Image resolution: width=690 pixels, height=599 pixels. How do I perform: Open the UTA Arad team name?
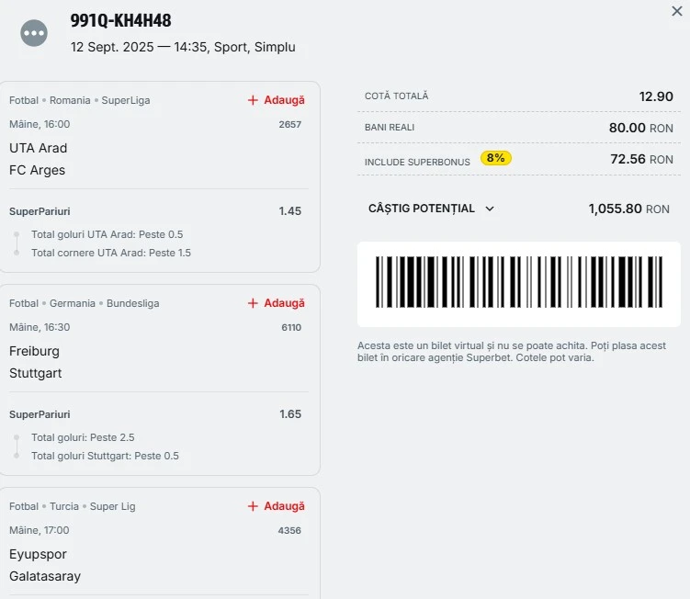click(x=39, y=148)
